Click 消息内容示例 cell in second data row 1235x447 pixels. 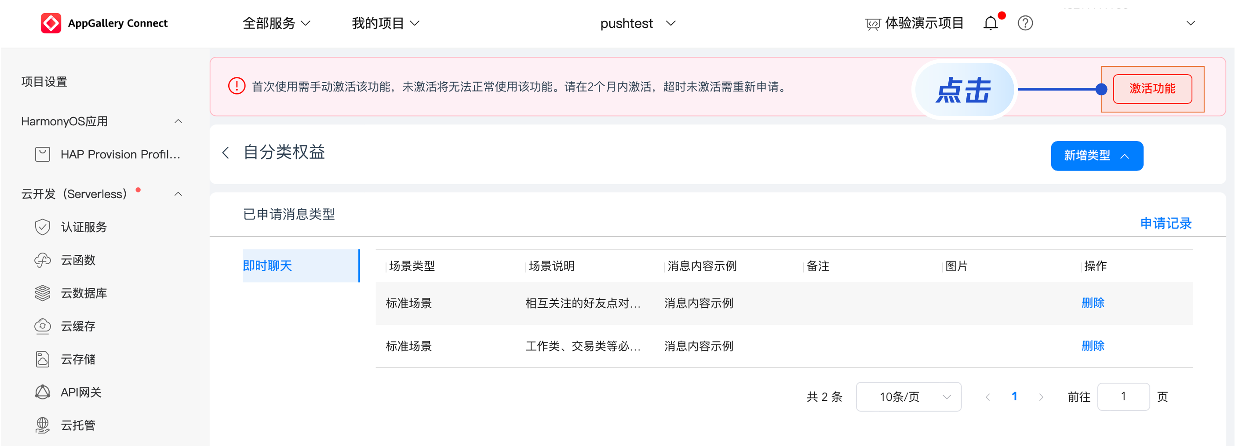click(x=699, y=346)
